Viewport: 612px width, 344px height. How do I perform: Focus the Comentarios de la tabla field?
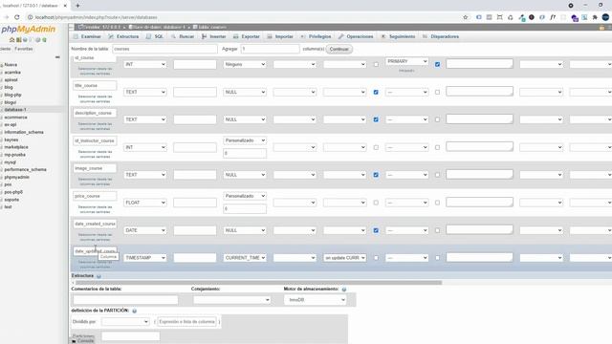(125, 299)
